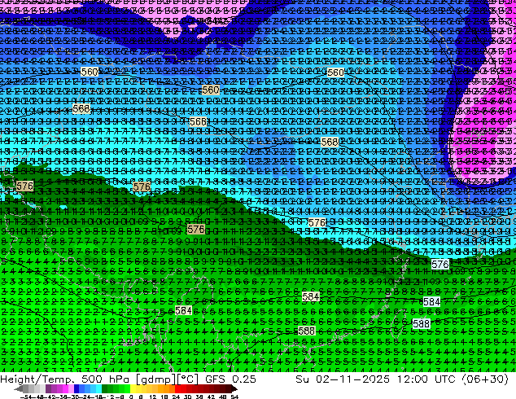
Task: Click the '[gdmp]' unit label
Action: click(x=155, y=379)
